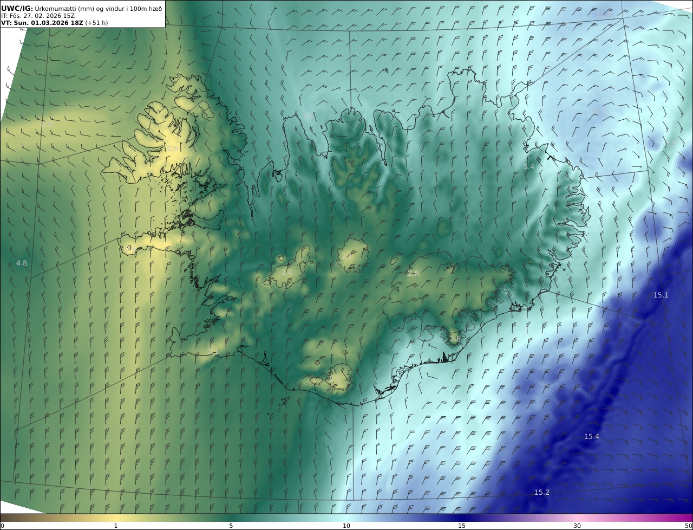Image resolution: width=693 pixels, height=530 pixels.
Task: Click the 8.6 value on the north coast
Action: click(309, 117)
